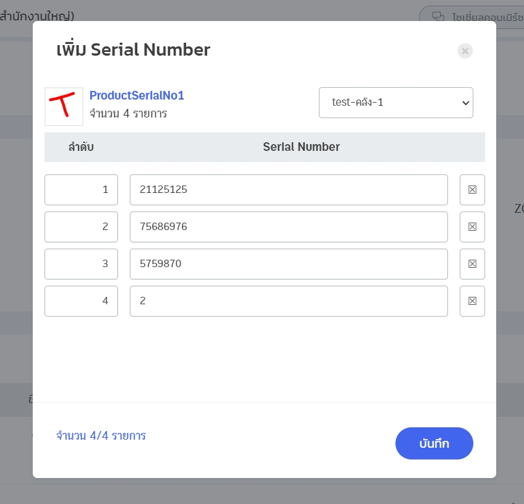Click the บันทึก save button
Screen dimensions: 524x504
point(434,443)
